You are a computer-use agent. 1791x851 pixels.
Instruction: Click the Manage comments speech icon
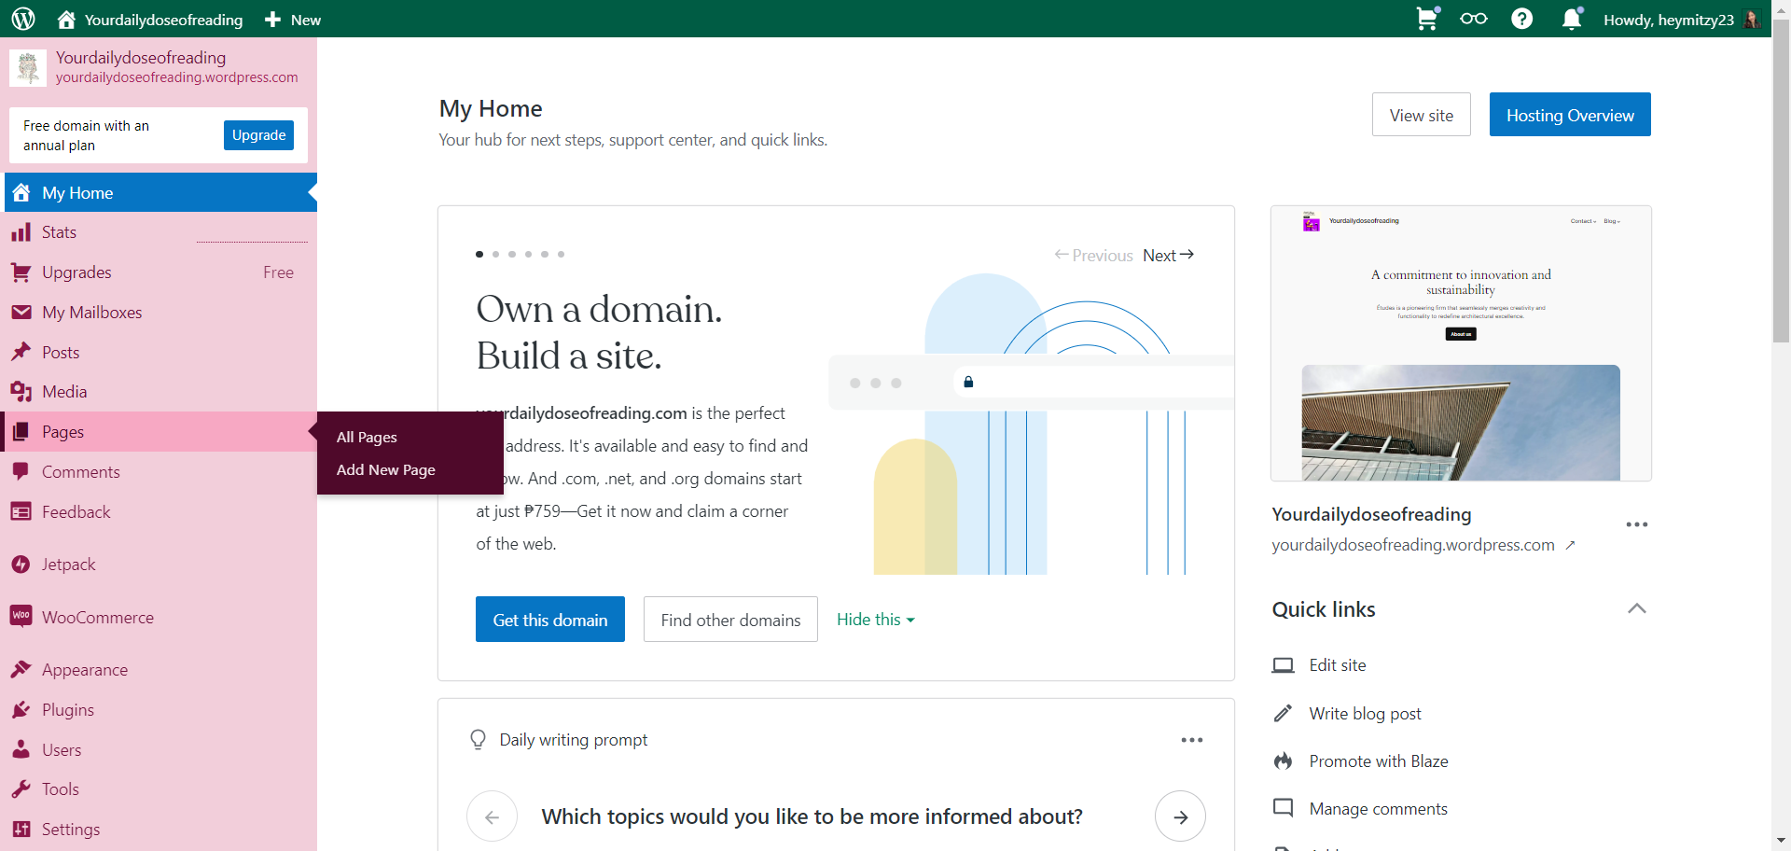1284,808
